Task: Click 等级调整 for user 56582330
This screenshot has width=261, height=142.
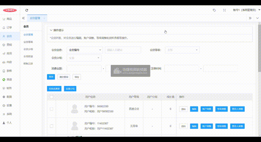Action: pyautogui.click(x=221, y=109)
